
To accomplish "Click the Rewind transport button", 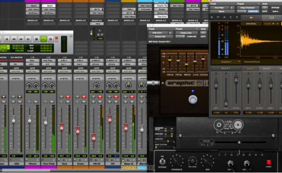I will coord(14,39).
